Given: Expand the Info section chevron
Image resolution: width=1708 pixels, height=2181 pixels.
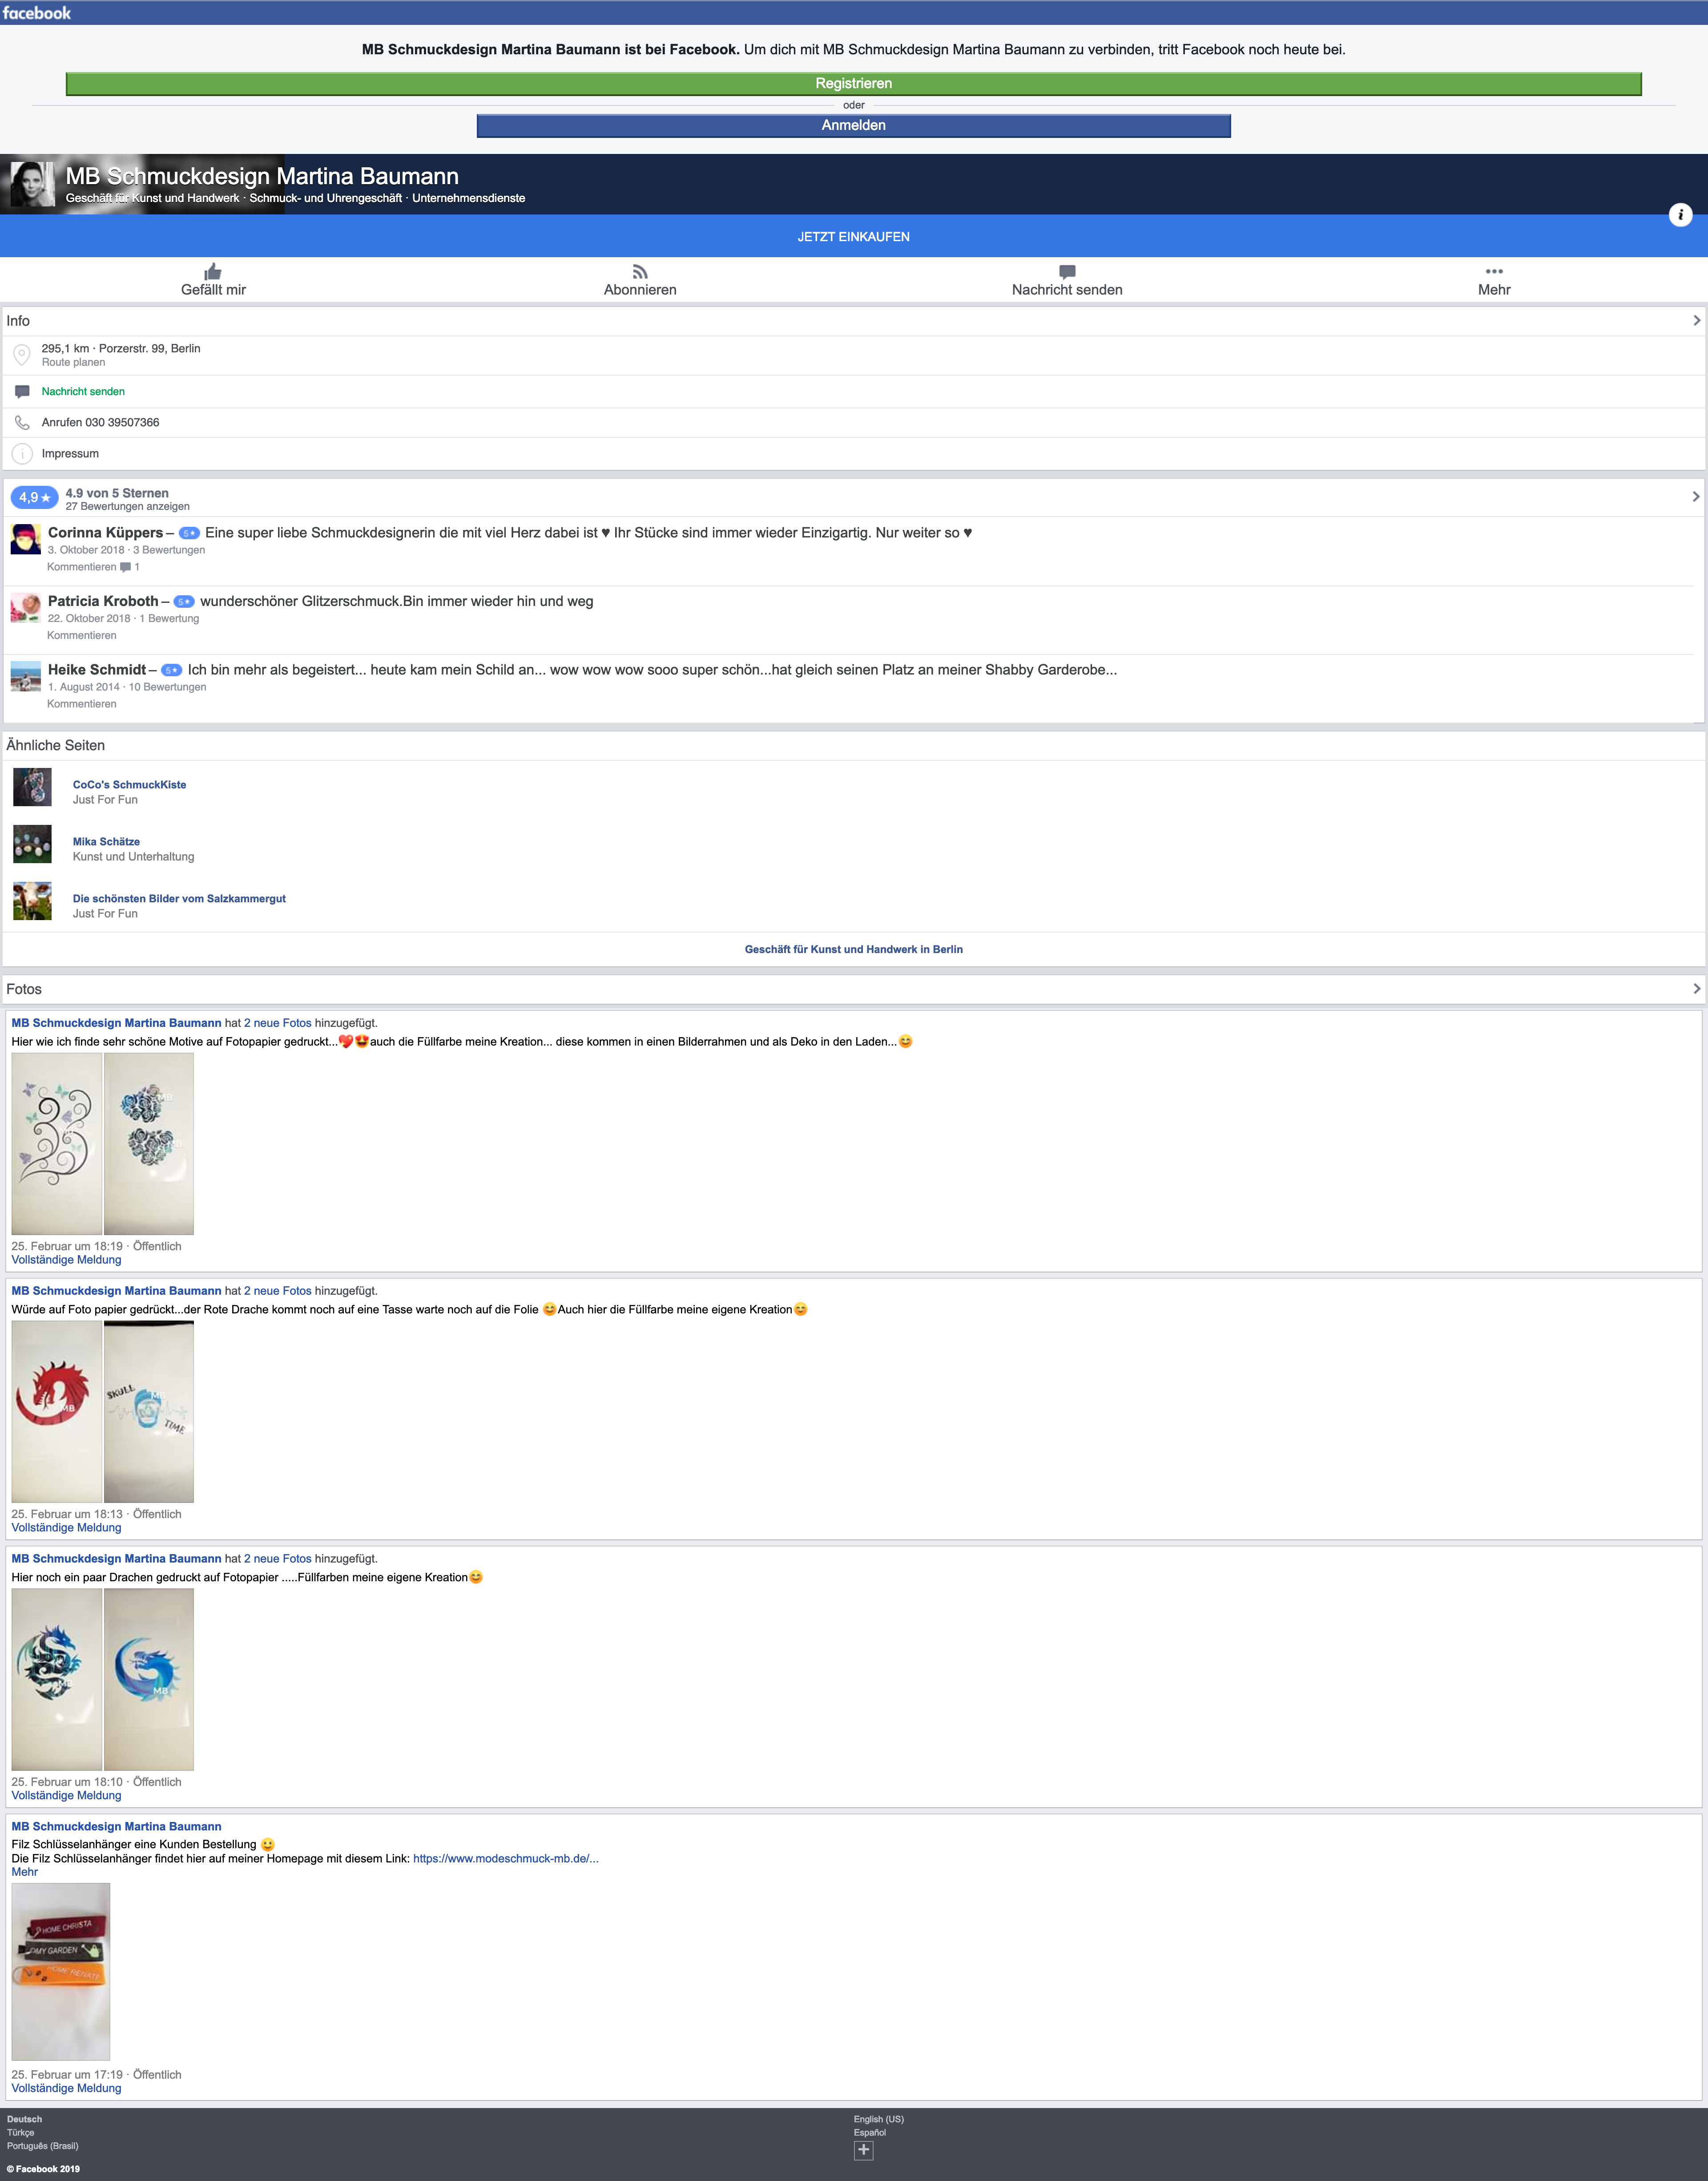Looking at the screenshot, I should tap(1696, 321).
